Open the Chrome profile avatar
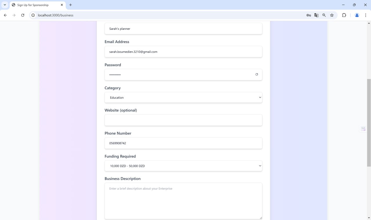This screenshot has width=371, height=220. [357, 15]
